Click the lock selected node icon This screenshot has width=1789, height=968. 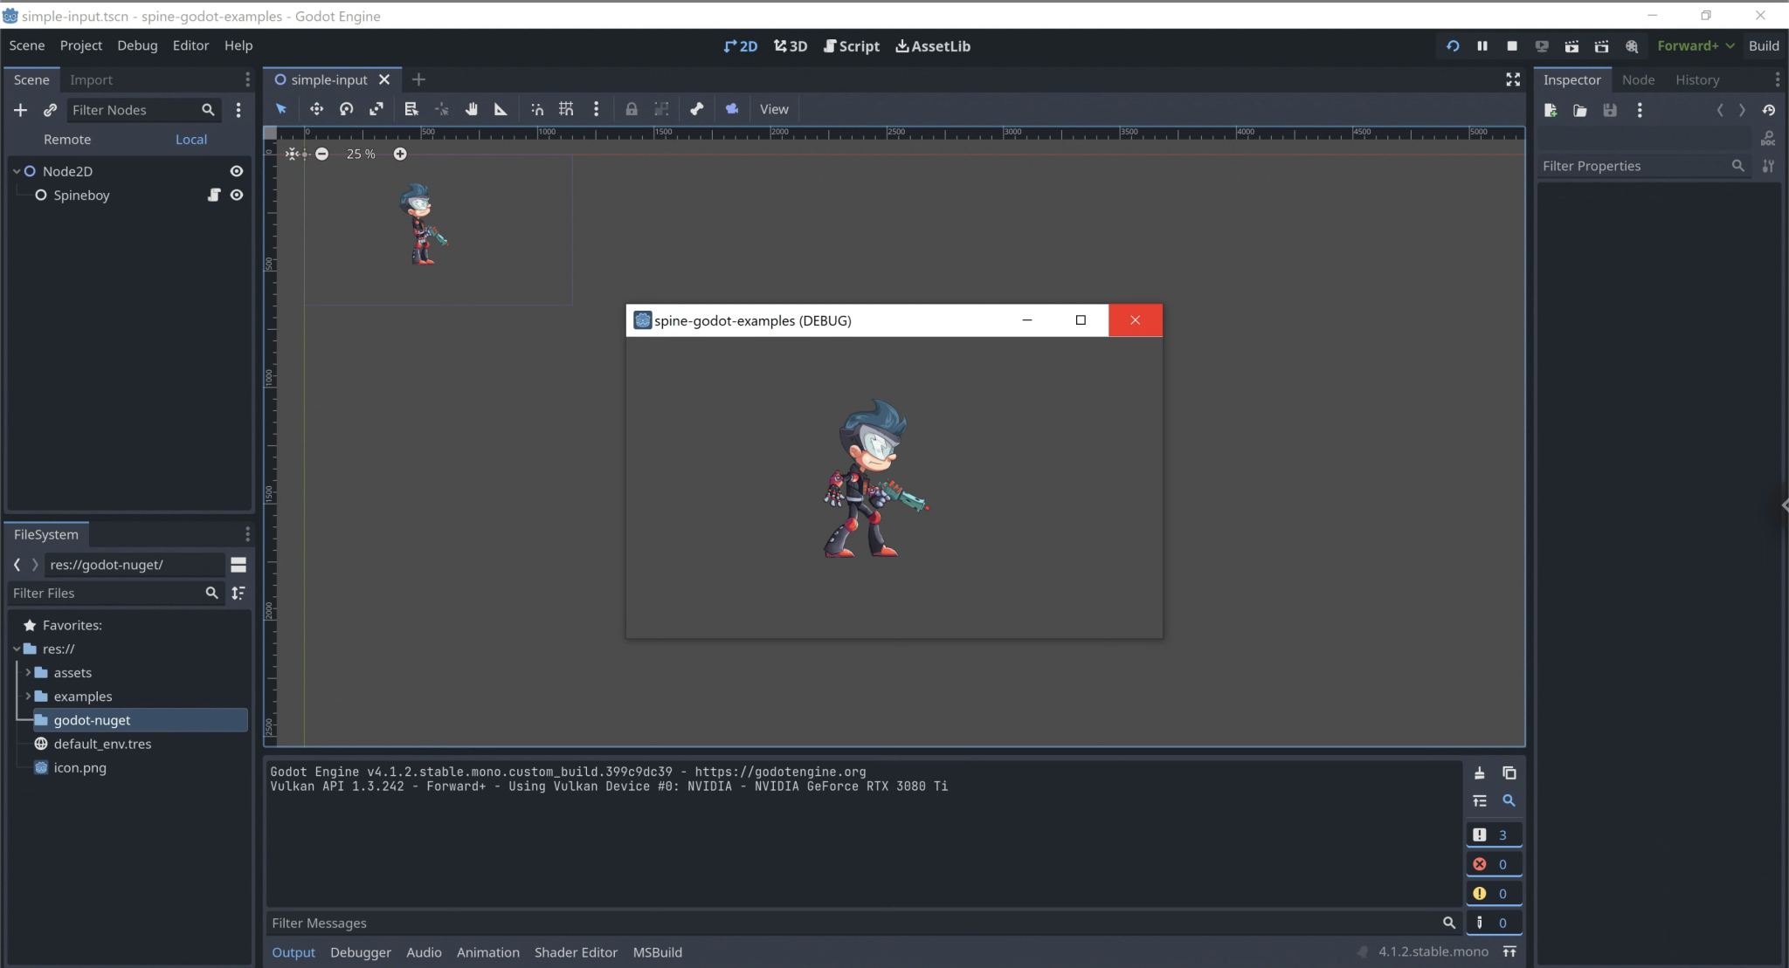pyautogui.click(x=632, y=109)
